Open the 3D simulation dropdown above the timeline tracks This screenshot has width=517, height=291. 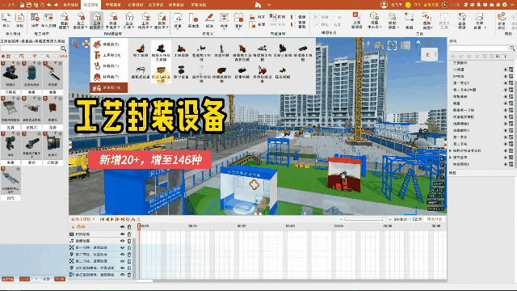[x=82, y=219]
